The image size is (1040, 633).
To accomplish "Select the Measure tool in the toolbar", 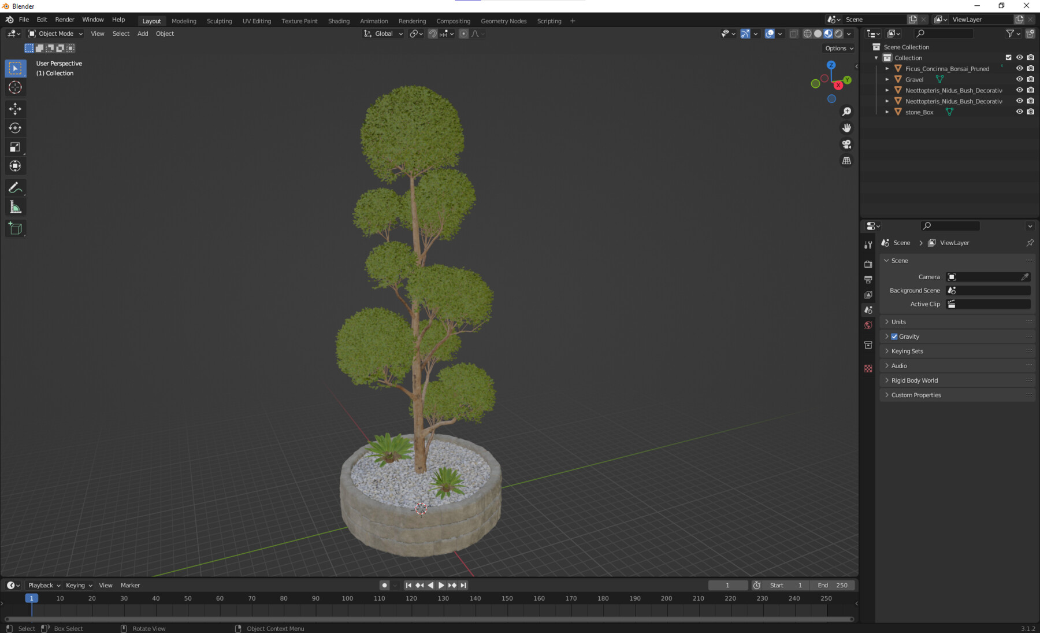I will [x=16, y=206].
